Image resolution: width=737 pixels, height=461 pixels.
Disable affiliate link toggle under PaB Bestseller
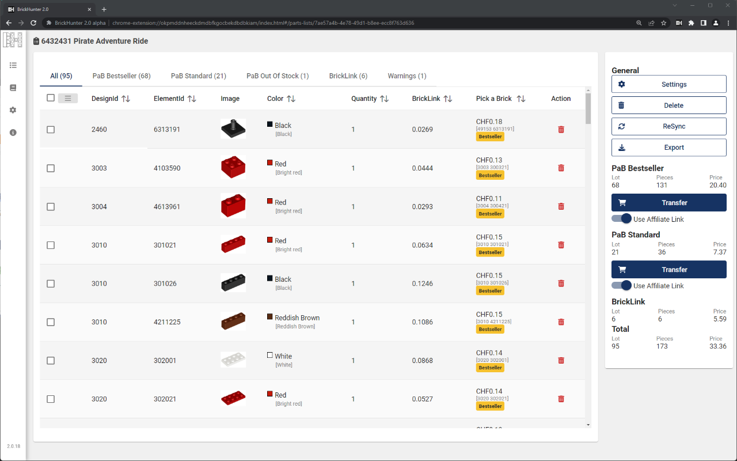point(621,219)
